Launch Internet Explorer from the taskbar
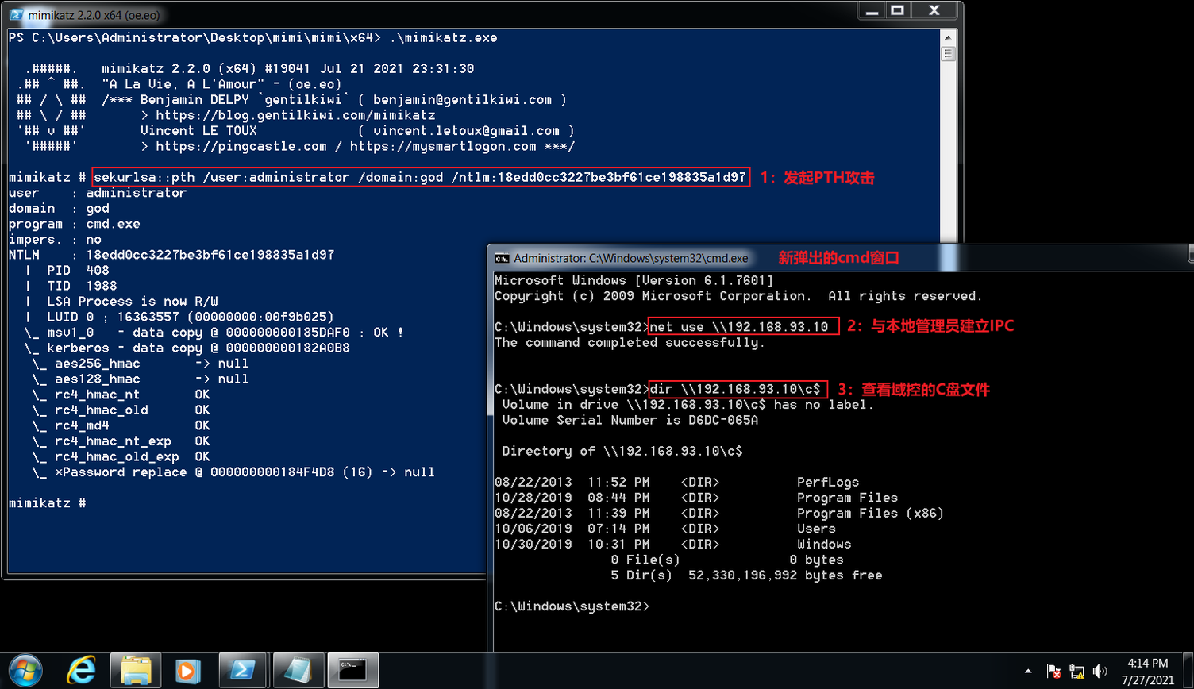This screenshot has height=689, width=1194. click(x=82, y=671)
